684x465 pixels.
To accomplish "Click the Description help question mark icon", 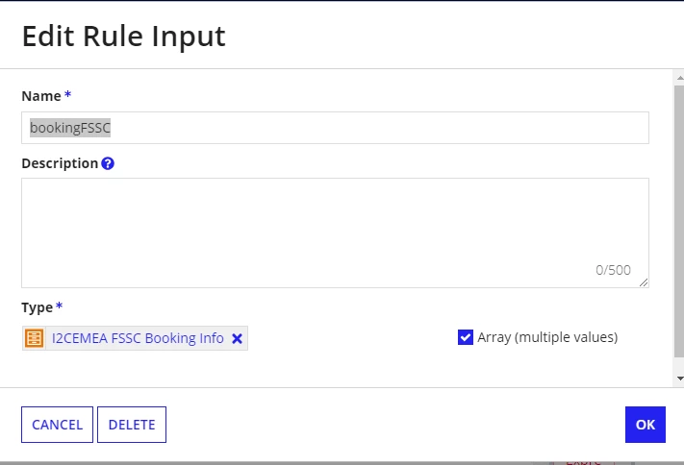I will coord(108,163).
